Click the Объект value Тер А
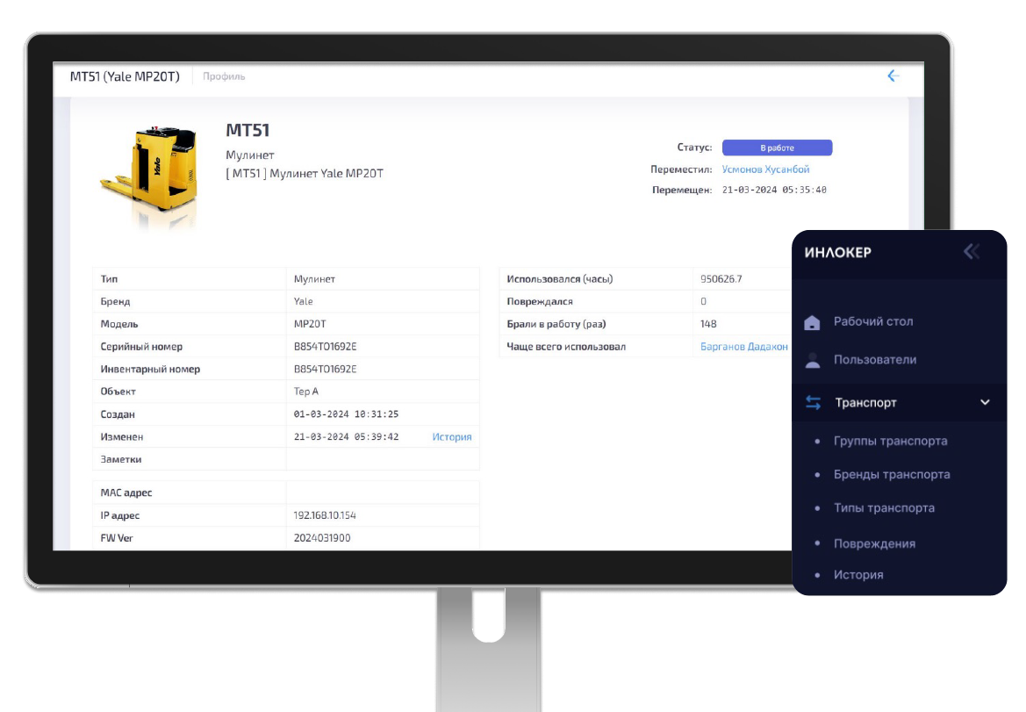Screen dimensions: 1026x712 click(x=305, y=392)
